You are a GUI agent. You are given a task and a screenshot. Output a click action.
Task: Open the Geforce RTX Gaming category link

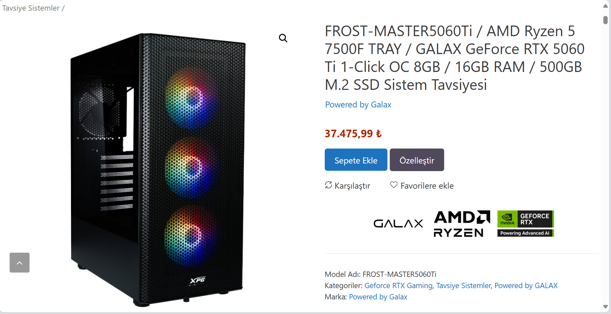pos(398,285)
